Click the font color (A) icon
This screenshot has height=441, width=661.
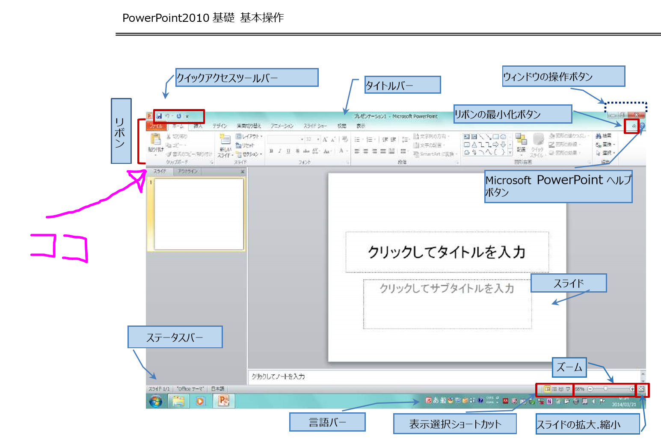[341, 151]
